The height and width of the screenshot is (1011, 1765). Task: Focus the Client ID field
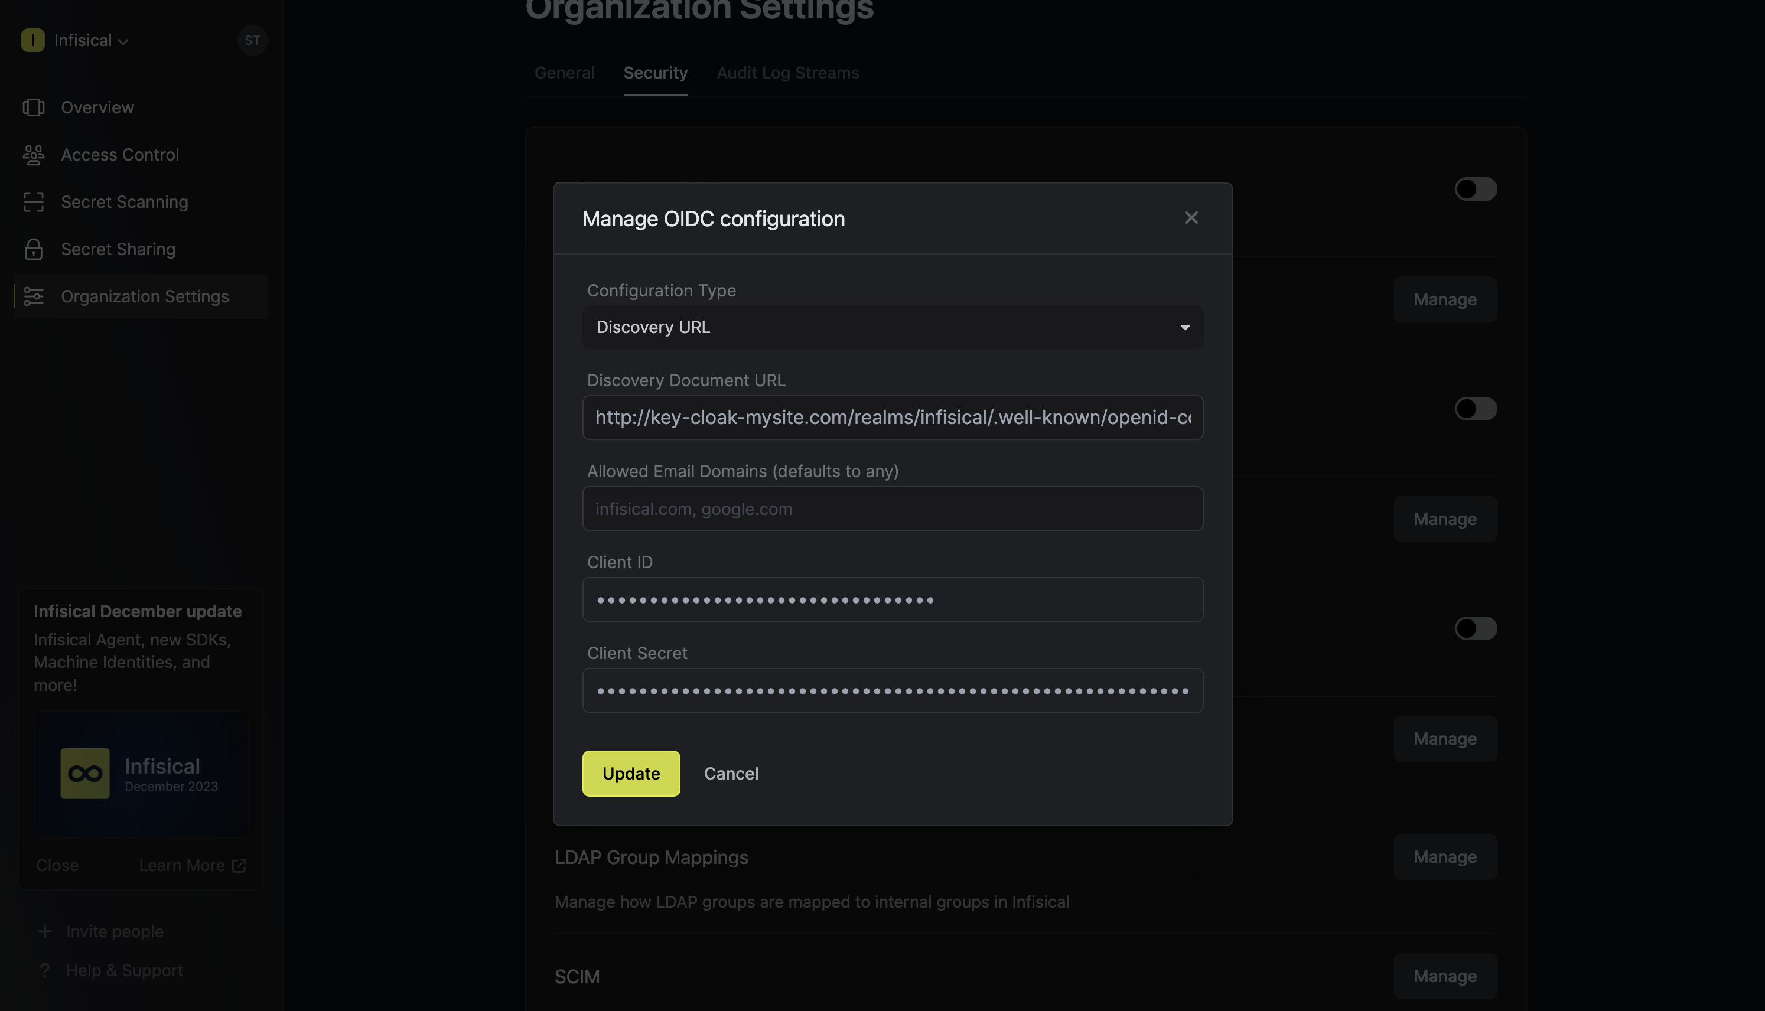pos(892,599)
